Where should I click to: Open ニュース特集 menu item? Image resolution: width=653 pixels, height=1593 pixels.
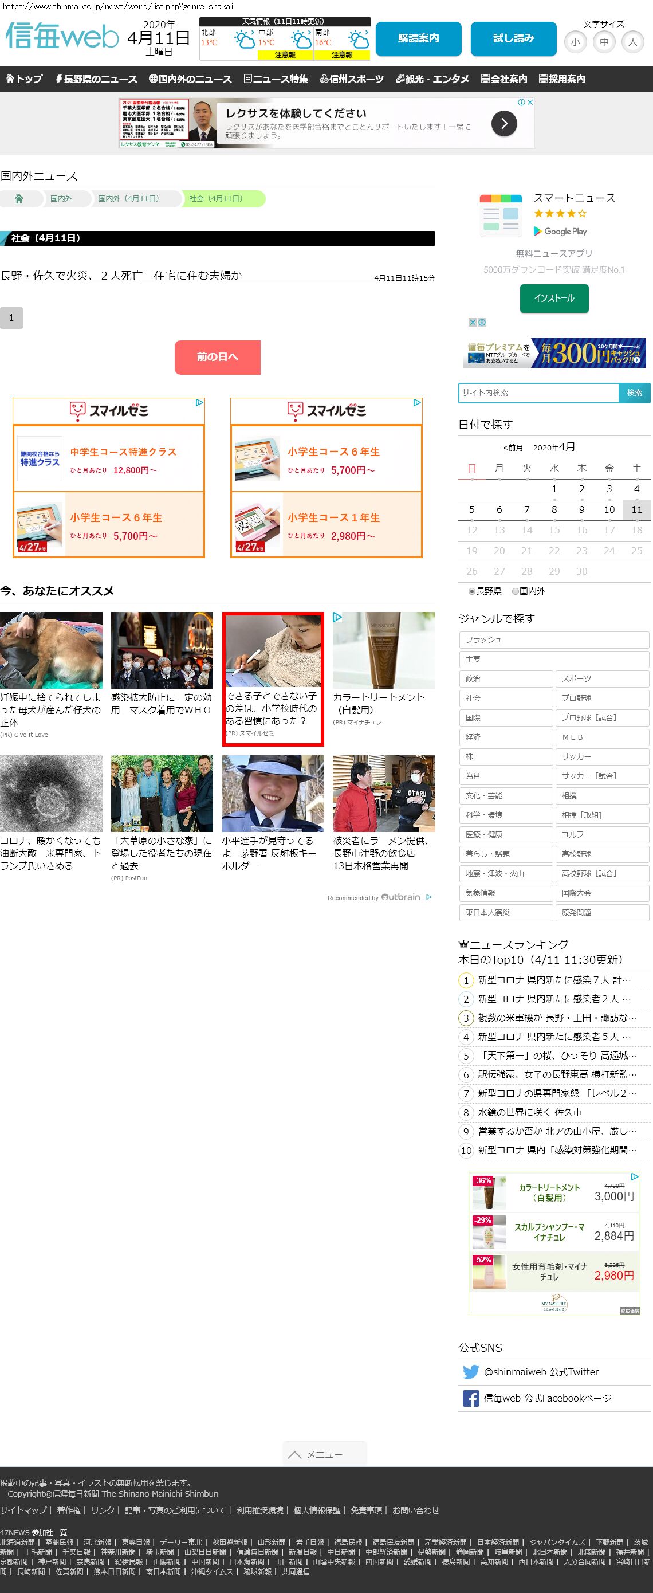coord(276,79)
